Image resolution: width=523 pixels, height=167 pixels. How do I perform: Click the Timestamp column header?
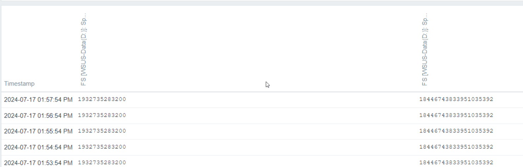(x=19, y=83)
